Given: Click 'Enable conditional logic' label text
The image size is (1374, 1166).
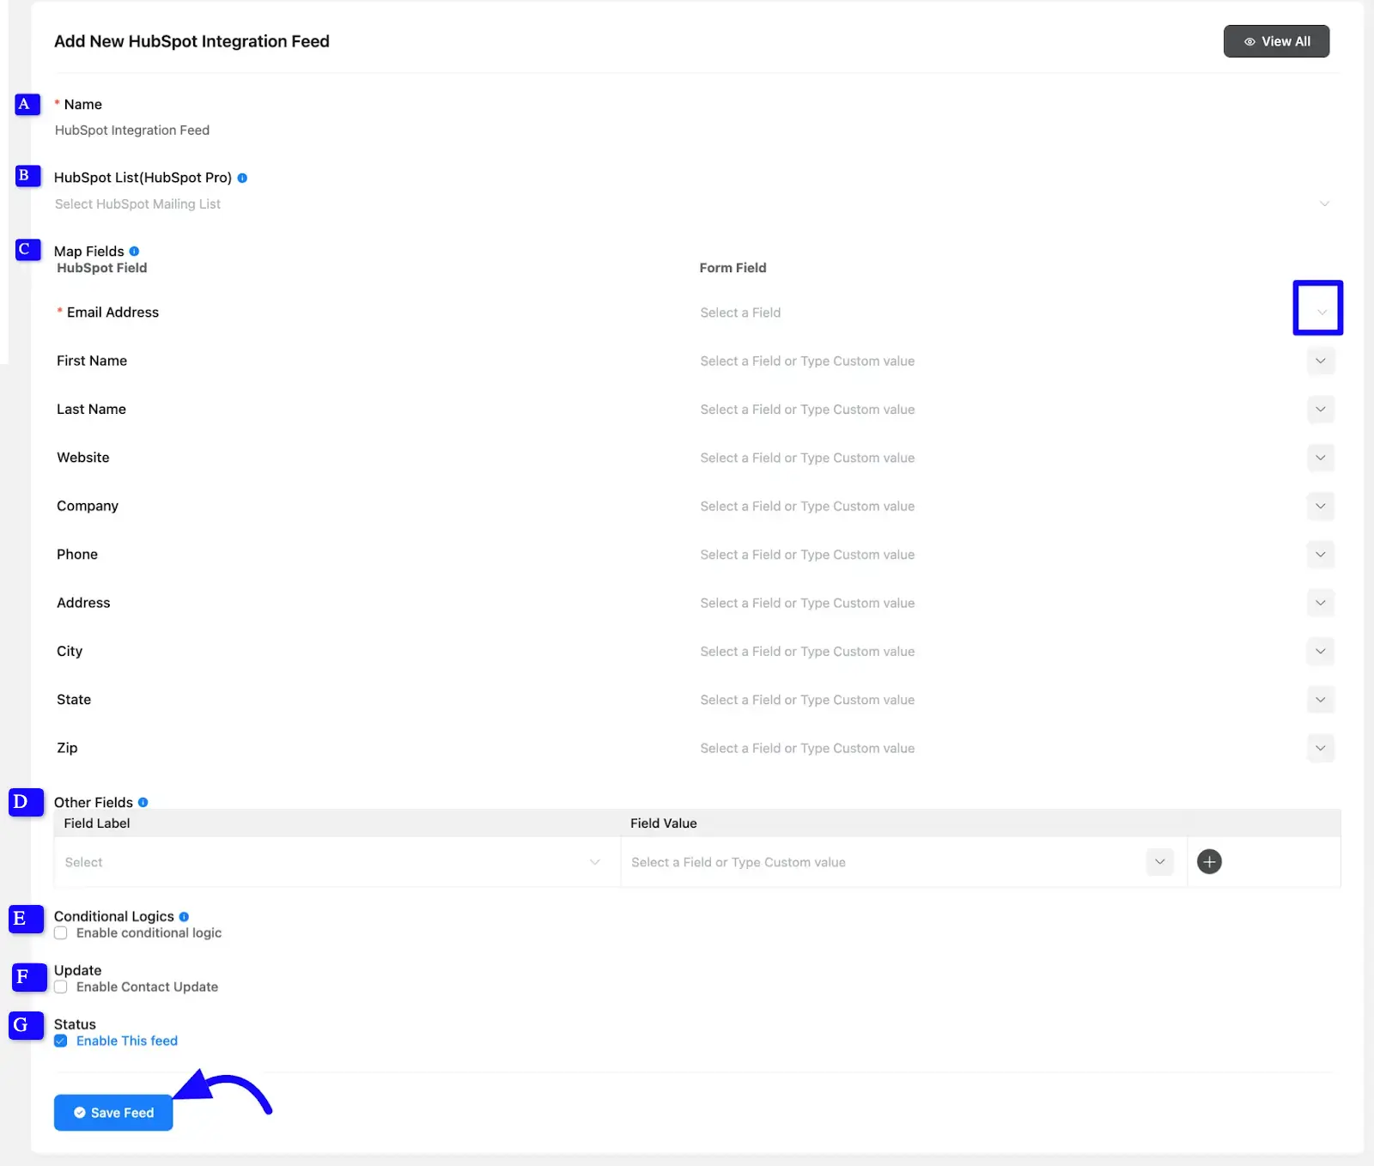Looking at the screenshot, I should coord(149,933).
